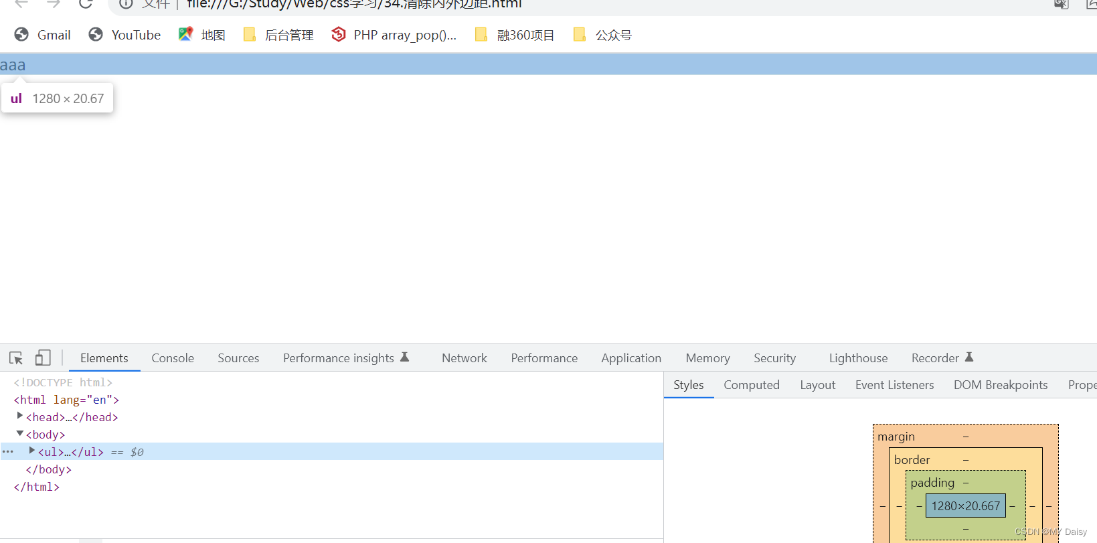The image size is (1097, 543).
Task: Expand the <ul> node arrow
Action: click(31, 451)
